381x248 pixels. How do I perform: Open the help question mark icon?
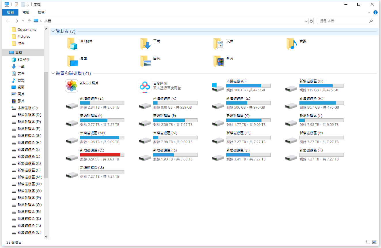pyautogui.click(x=376, y=12)
